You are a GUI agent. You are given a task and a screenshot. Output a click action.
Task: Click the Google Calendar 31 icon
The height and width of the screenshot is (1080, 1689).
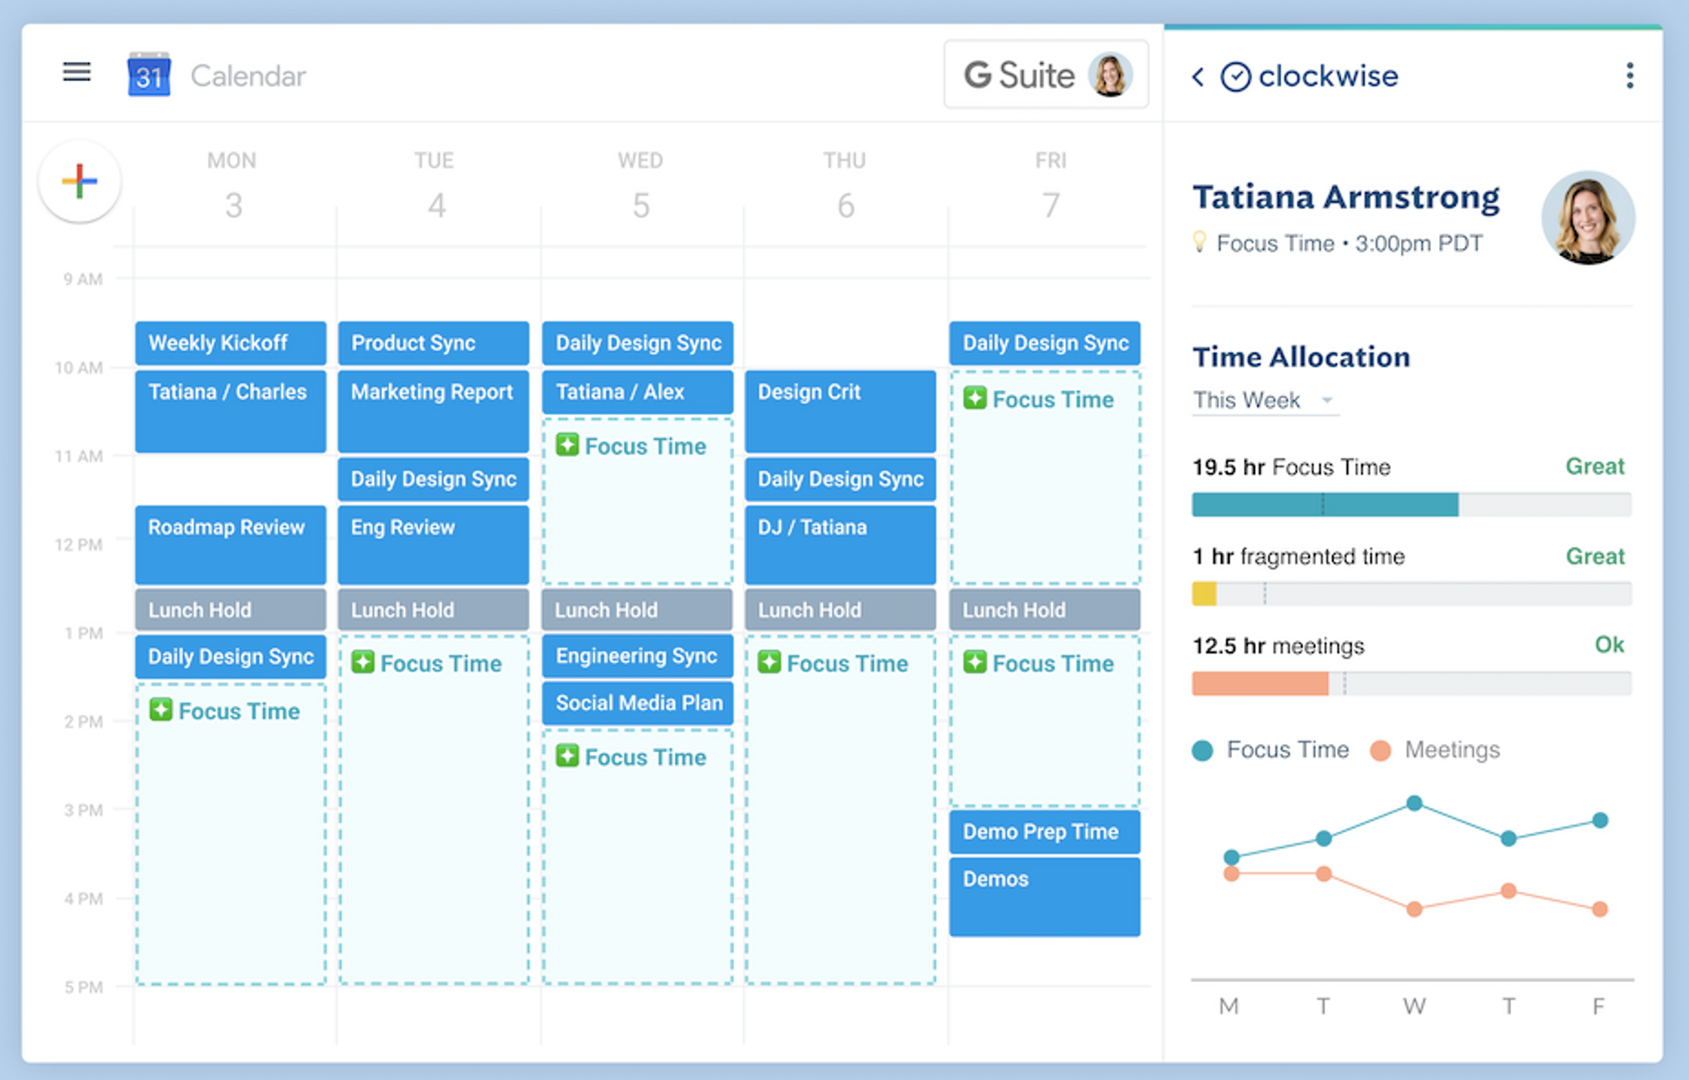point(149,74)
